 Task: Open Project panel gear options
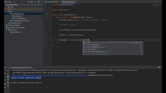point(39,2)
